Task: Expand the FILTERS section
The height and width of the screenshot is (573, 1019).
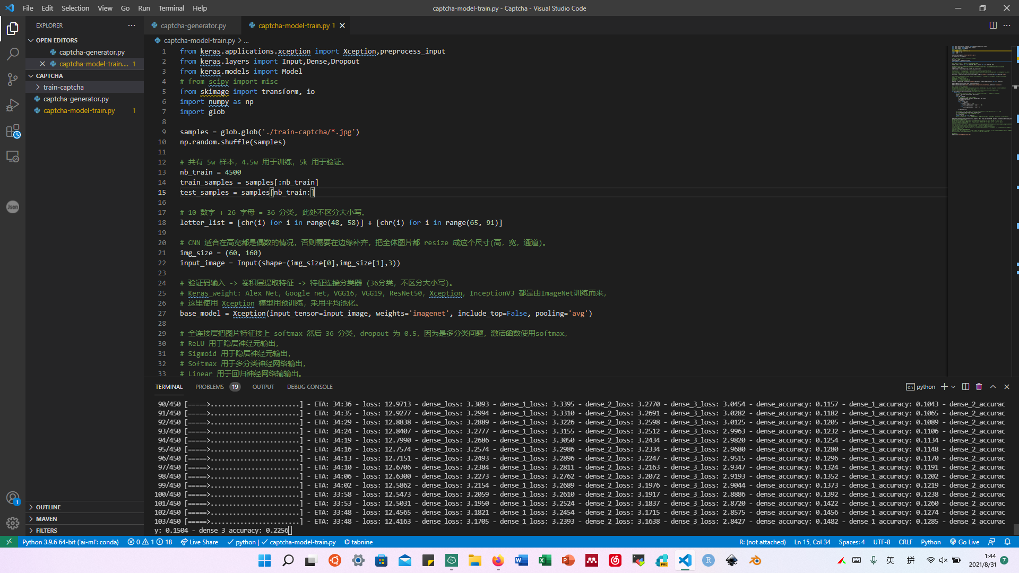Action: tap(84, 531)
